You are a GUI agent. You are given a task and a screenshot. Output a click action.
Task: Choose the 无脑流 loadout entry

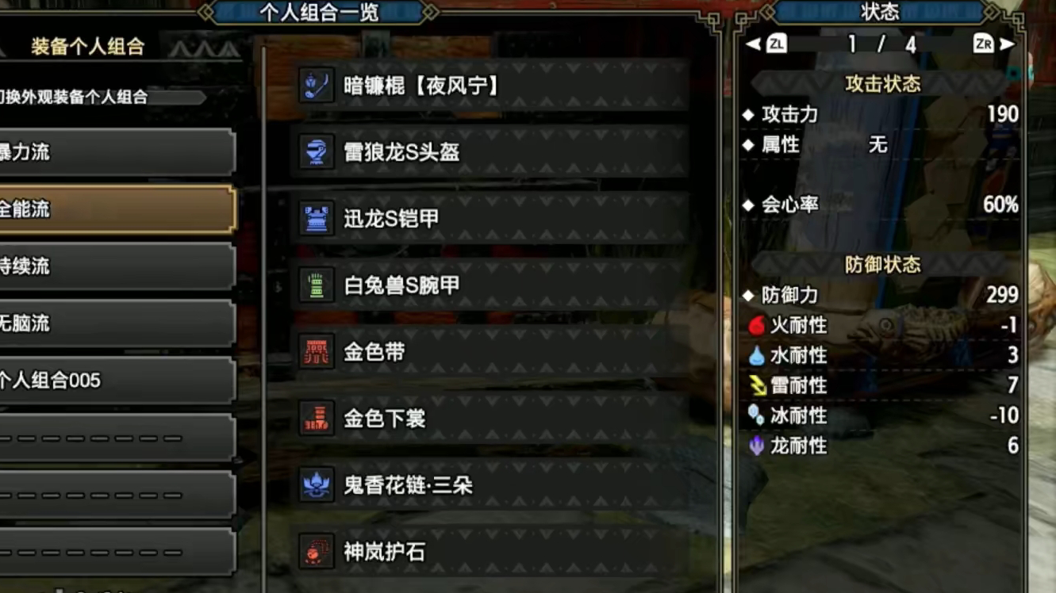[117, 323]
